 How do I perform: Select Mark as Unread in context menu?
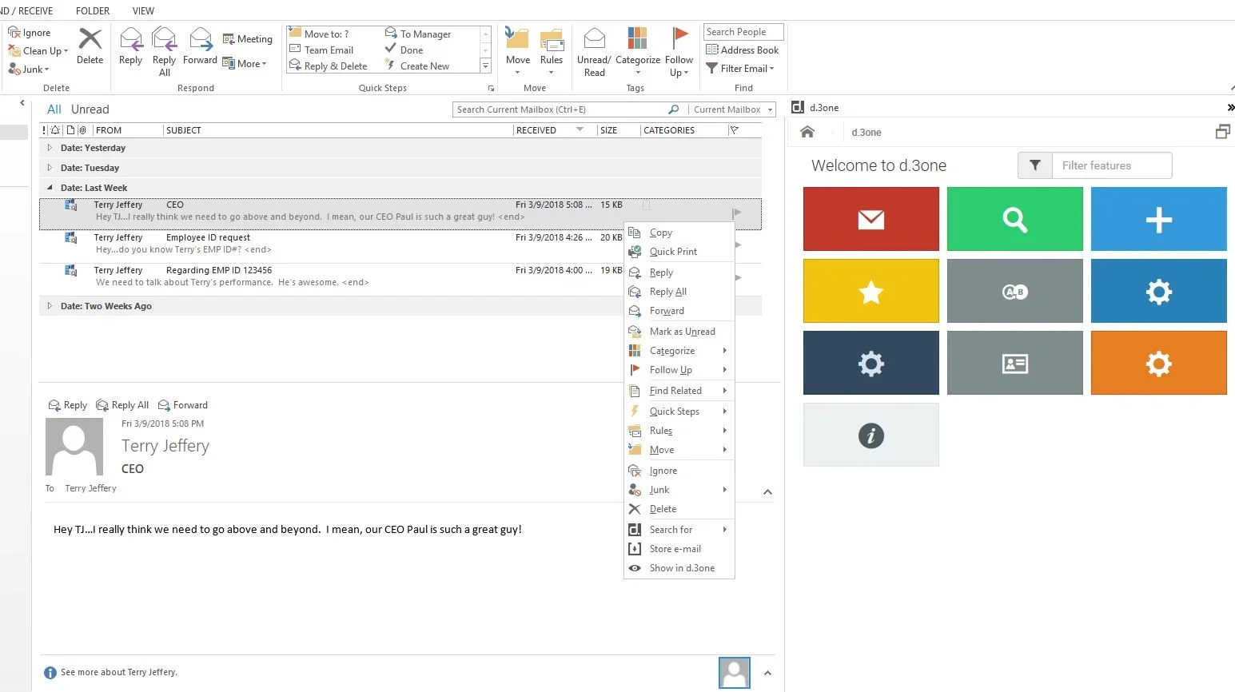pos(682,332)
